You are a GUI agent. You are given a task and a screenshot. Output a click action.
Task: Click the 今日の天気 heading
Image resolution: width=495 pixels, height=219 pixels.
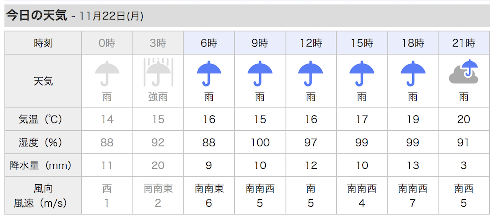tap(37, 16)
